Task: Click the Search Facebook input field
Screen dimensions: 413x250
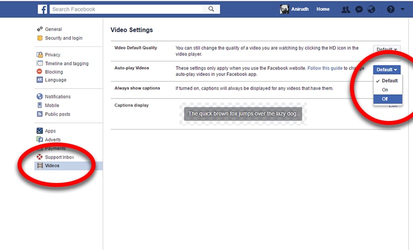Action: (x=127, y=9)
